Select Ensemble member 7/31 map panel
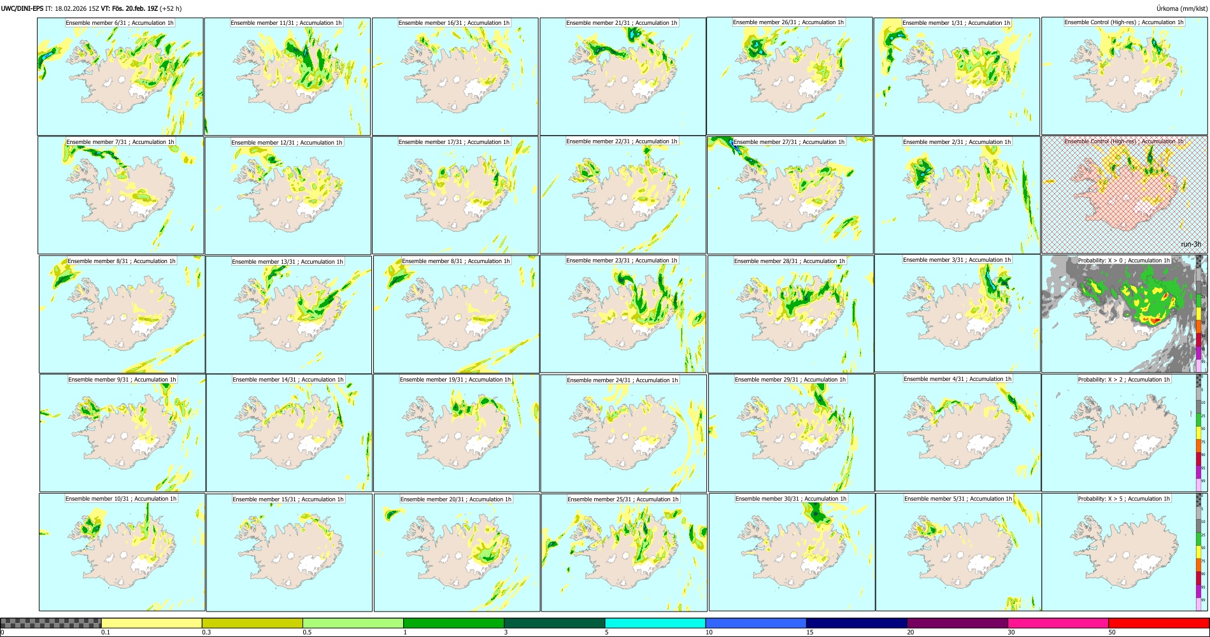This screenshot has width=1210, height=637. click(x=121, y=195)
